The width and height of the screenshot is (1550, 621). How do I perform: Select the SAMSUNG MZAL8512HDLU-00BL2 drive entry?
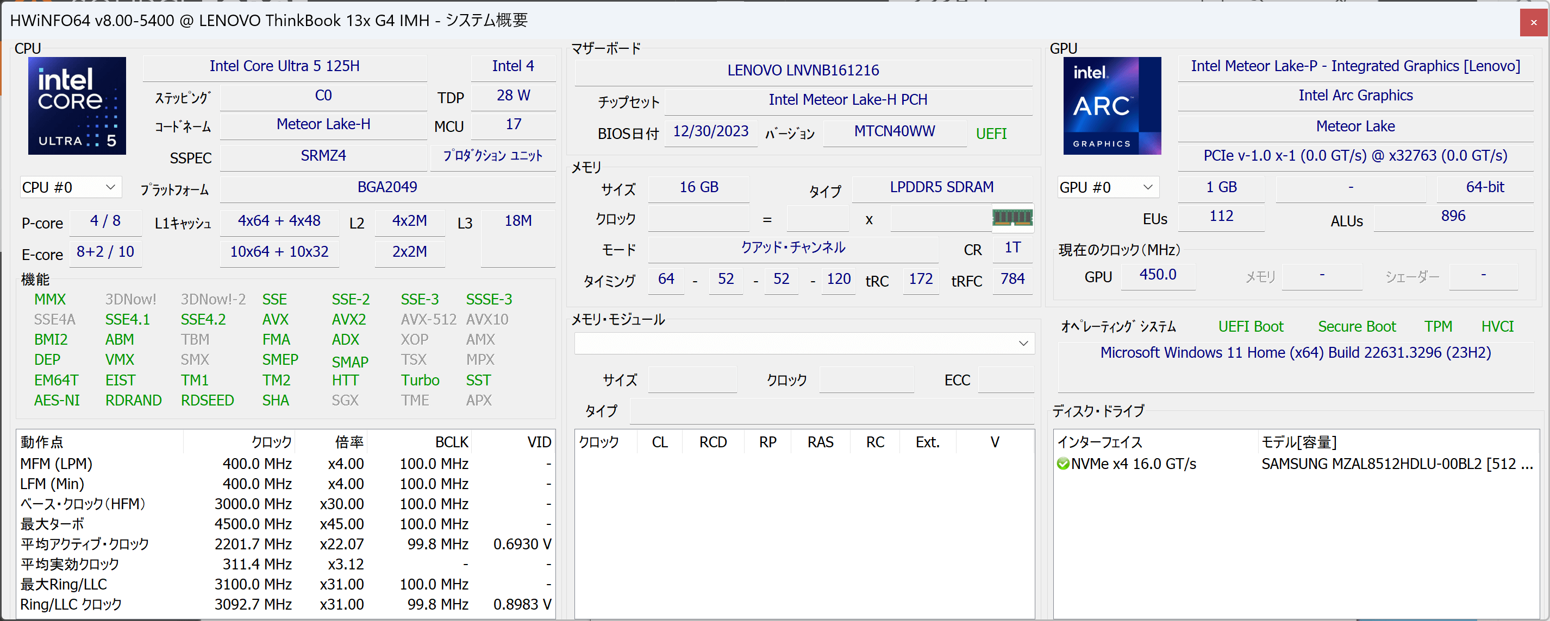pyautogui.click(x=1397, y=464)
